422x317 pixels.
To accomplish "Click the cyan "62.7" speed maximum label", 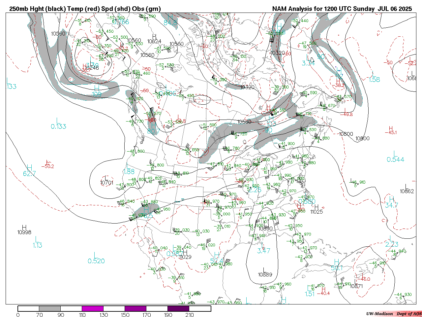I will [x=29, y=174].
